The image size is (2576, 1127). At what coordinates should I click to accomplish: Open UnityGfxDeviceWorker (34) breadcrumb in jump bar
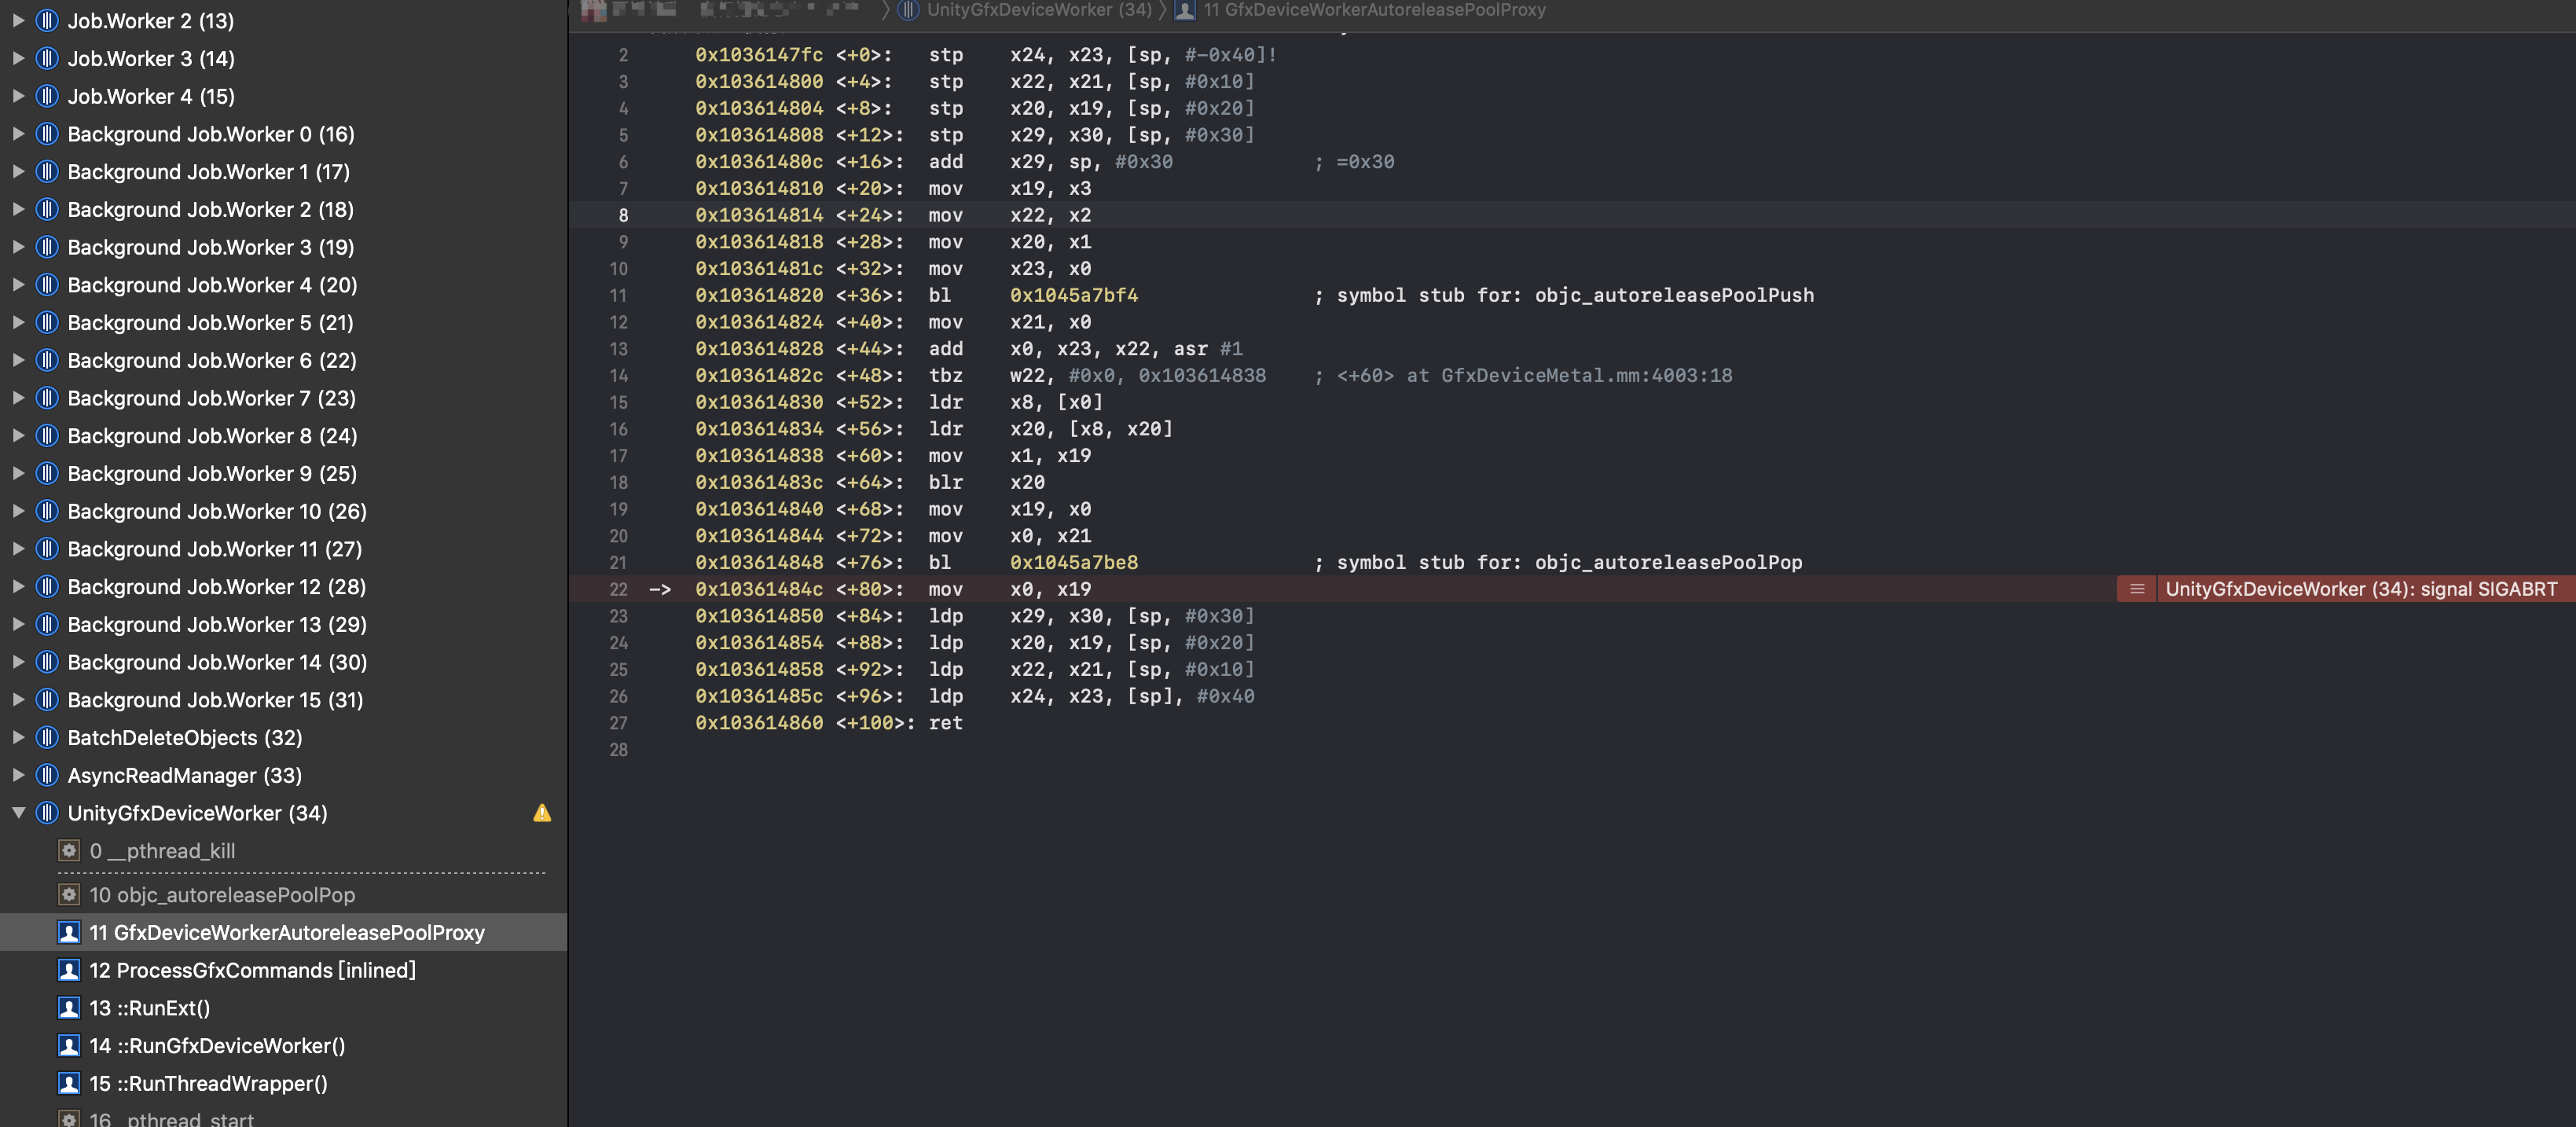coord(1038,10)
